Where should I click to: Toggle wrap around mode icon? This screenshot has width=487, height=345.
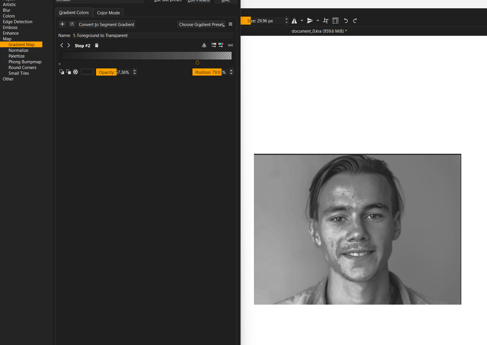point(326,21)
